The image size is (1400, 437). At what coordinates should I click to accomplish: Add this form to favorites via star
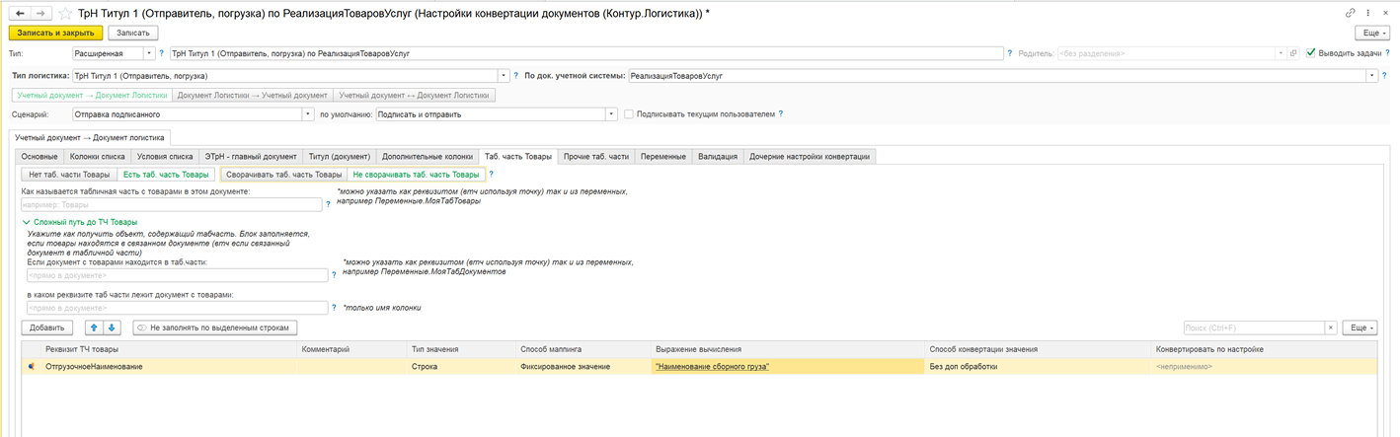coord(66,13)
